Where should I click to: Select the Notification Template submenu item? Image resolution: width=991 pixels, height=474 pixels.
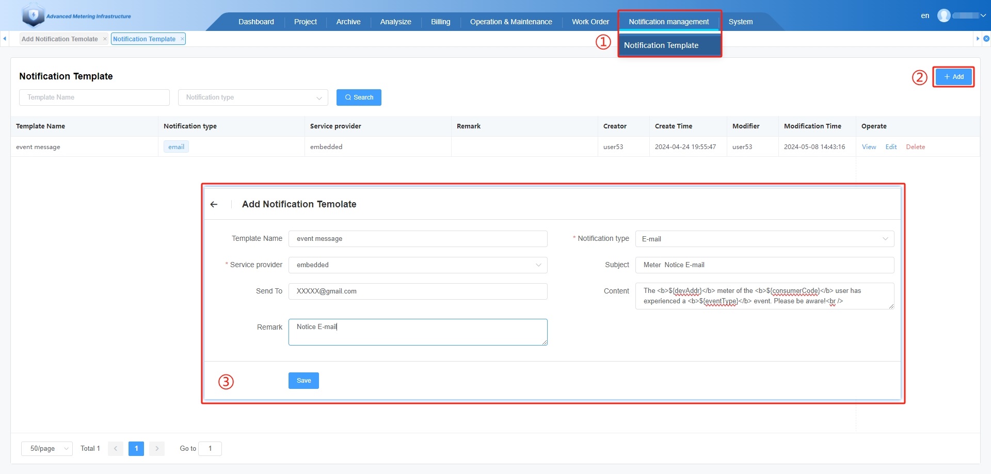[x=669, y=45]
